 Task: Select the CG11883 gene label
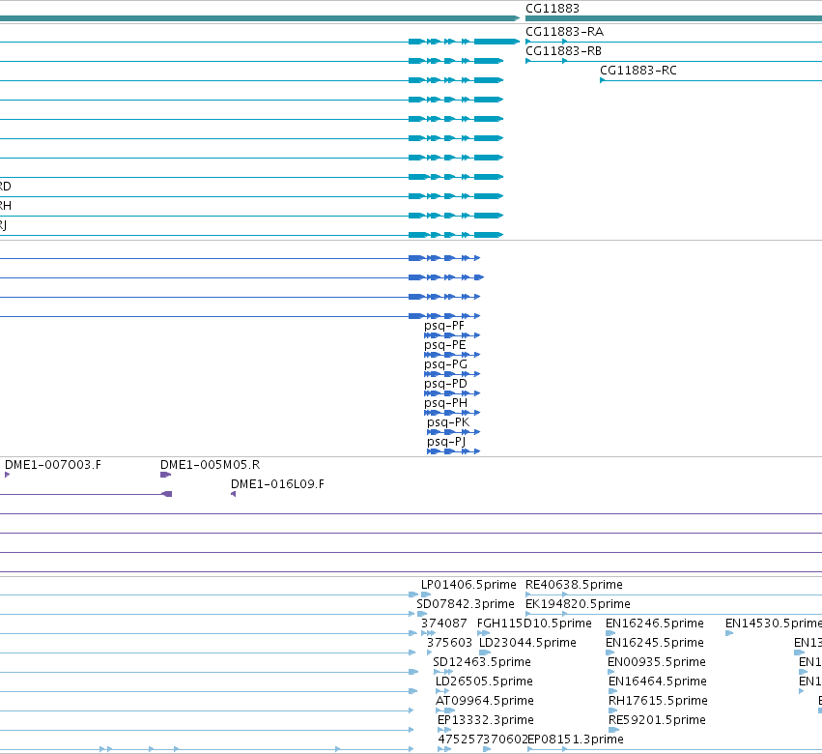(552, 9)
